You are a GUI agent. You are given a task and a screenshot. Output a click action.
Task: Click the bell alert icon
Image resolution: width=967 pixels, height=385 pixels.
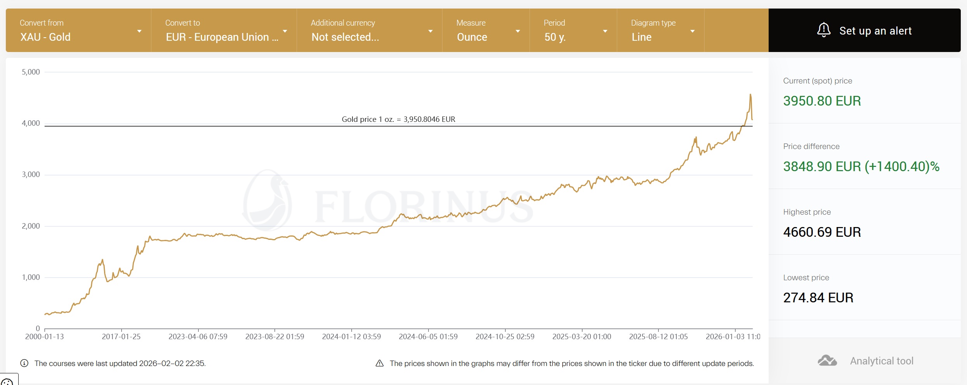coord(824,30)
